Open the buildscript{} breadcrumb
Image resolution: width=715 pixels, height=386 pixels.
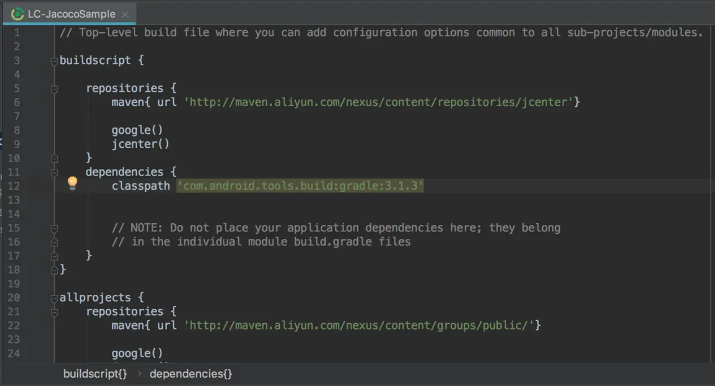tap(95, 374)
